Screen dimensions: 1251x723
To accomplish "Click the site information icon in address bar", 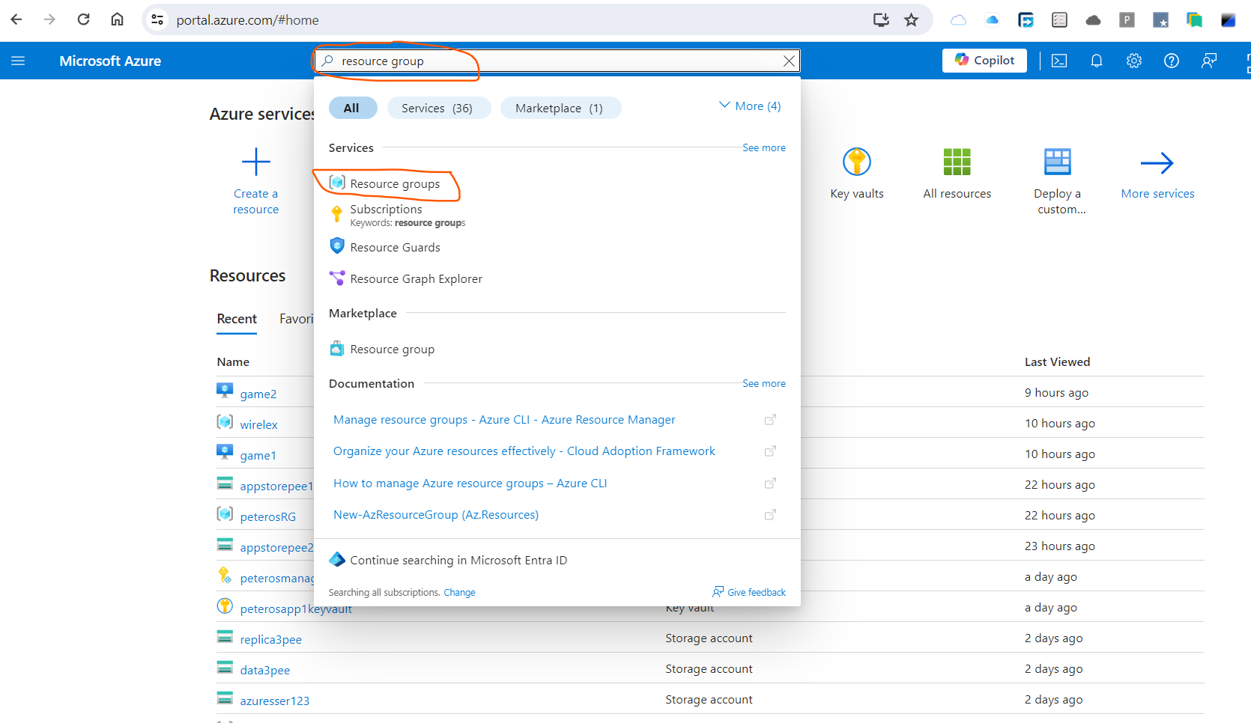I will tap(157, 19).
